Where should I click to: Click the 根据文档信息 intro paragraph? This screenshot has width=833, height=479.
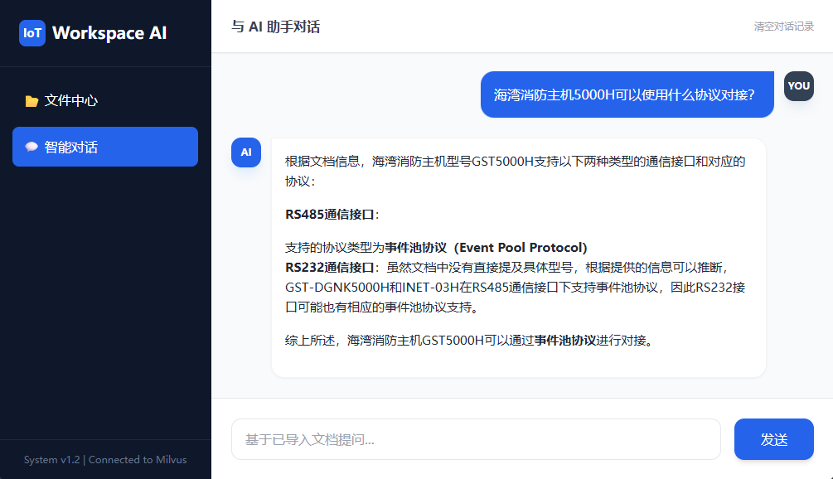point(516,171)
